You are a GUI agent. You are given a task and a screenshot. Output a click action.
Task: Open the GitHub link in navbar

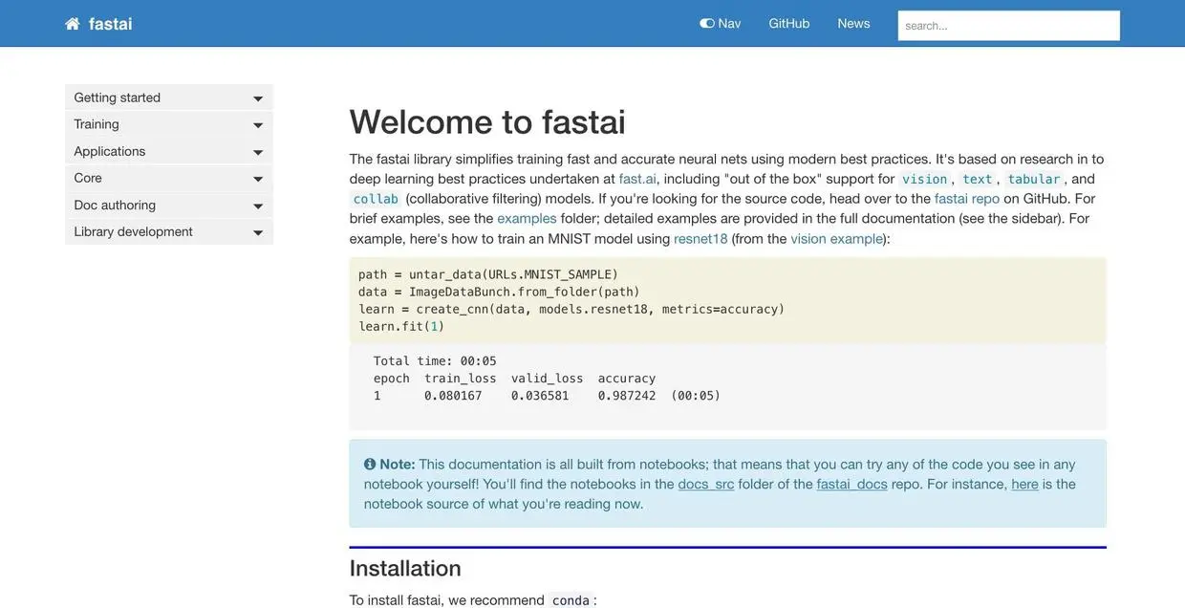click(x=789, y=23)
